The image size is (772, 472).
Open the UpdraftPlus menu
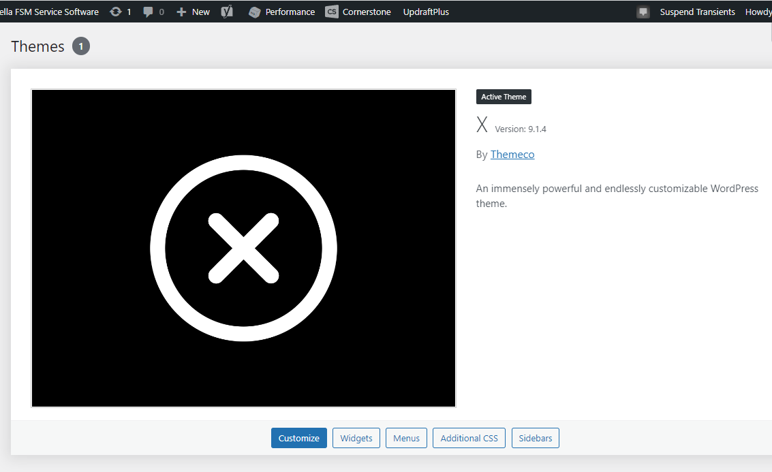point(426,12)
